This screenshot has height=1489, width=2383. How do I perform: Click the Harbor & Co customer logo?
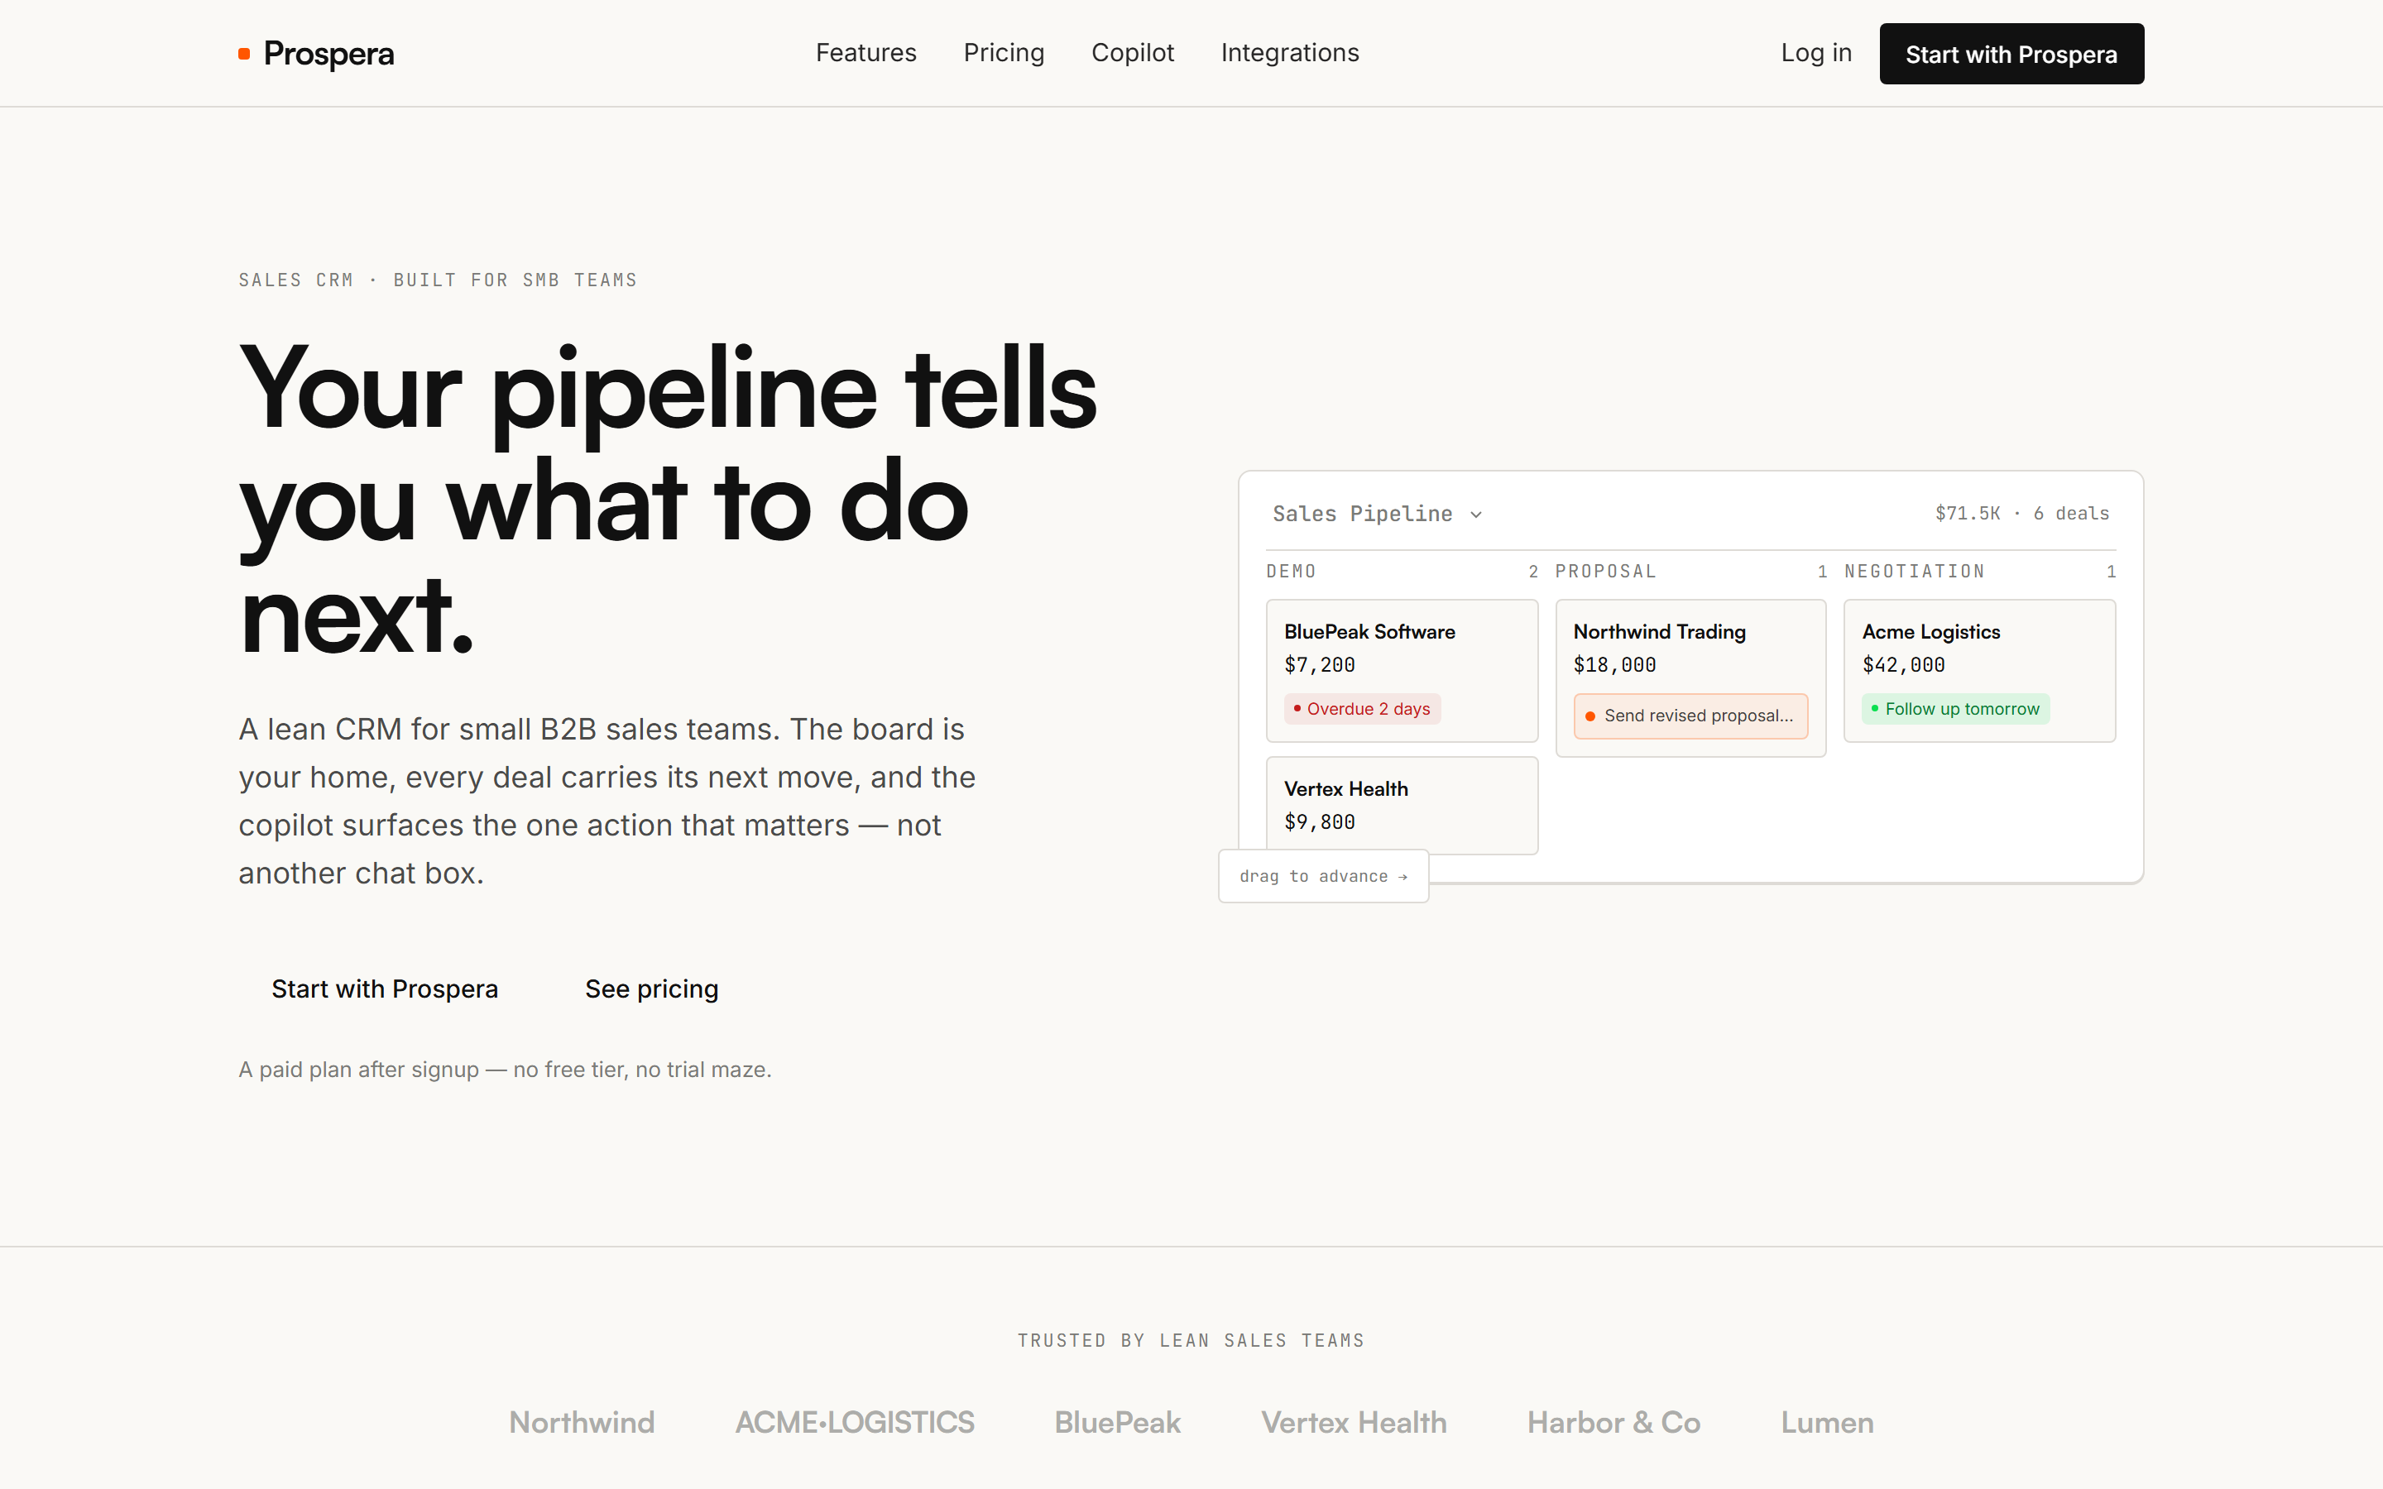coord(1614,1422)
